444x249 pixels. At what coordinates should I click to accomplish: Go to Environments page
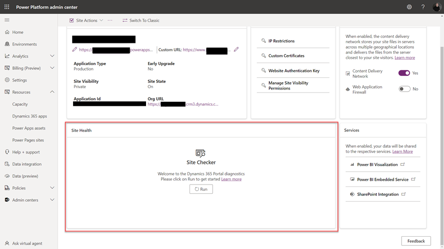tap(24, 44)
